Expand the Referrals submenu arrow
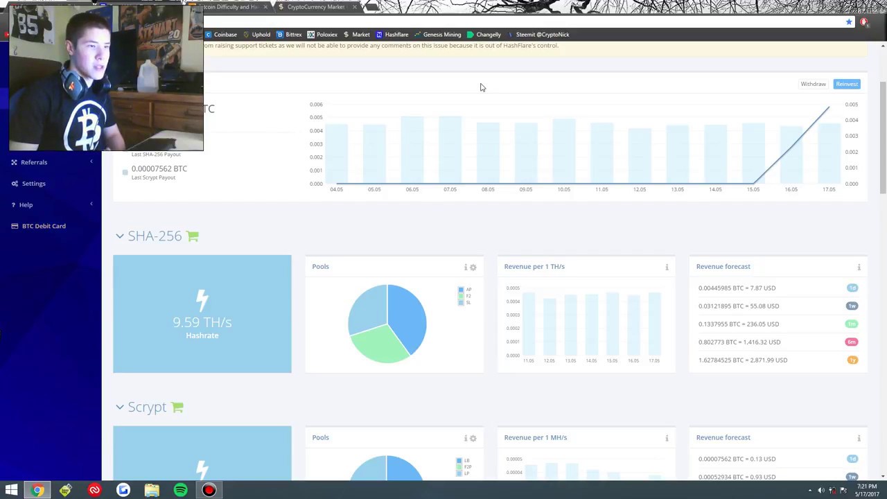The width and height of the screenshot is (887, 499). [91, 162]
